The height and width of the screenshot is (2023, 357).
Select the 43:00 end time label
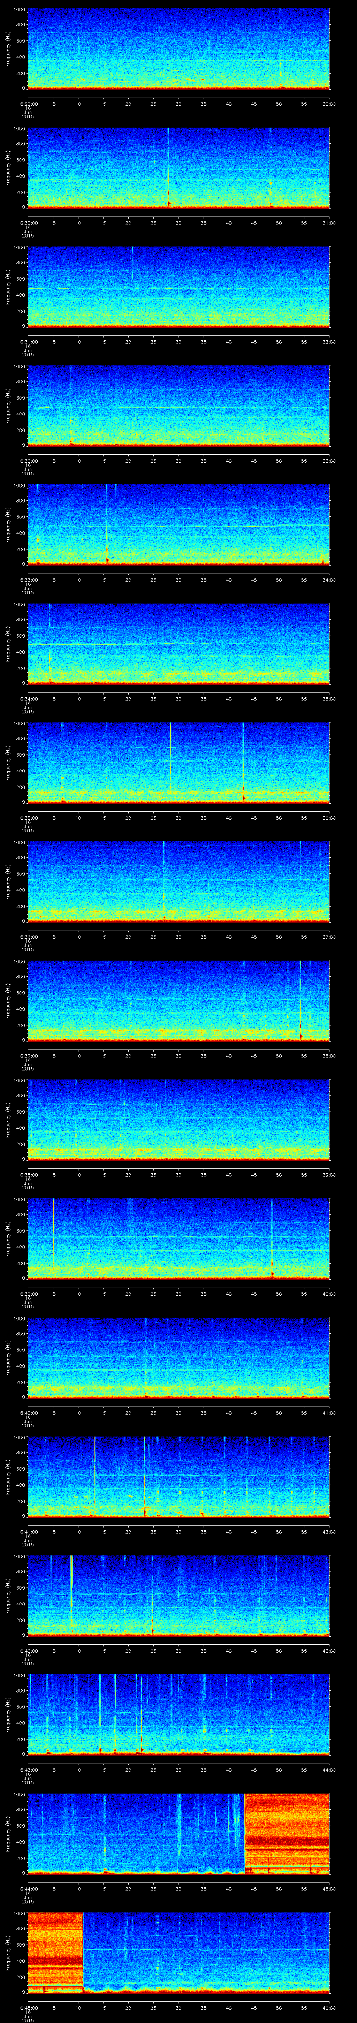tap(329, 1650)
